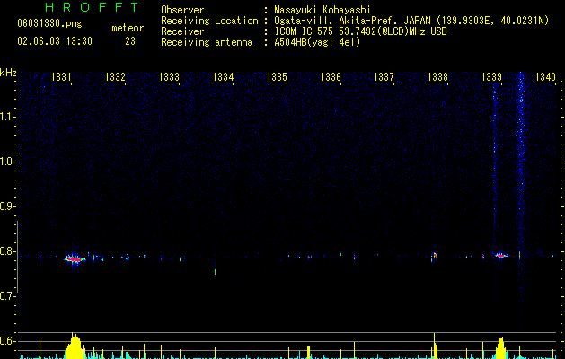Click the 1335 time axis marker
The image size is (565, 359).
coord(277,76)
